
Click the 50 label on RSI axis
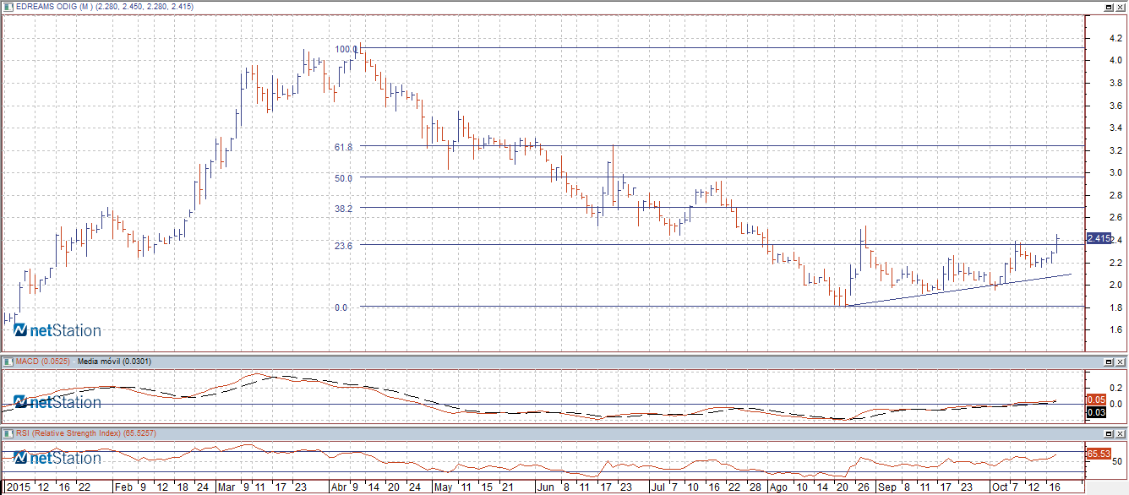[1116, 461]
